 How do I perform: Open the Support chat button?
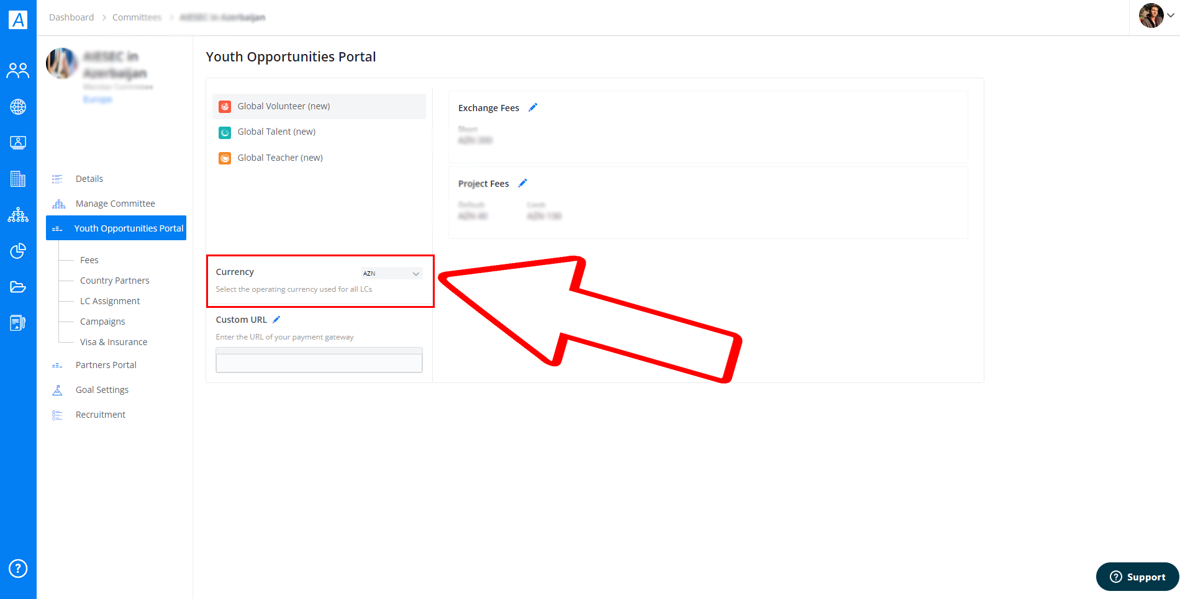(x=1138, y=577)
